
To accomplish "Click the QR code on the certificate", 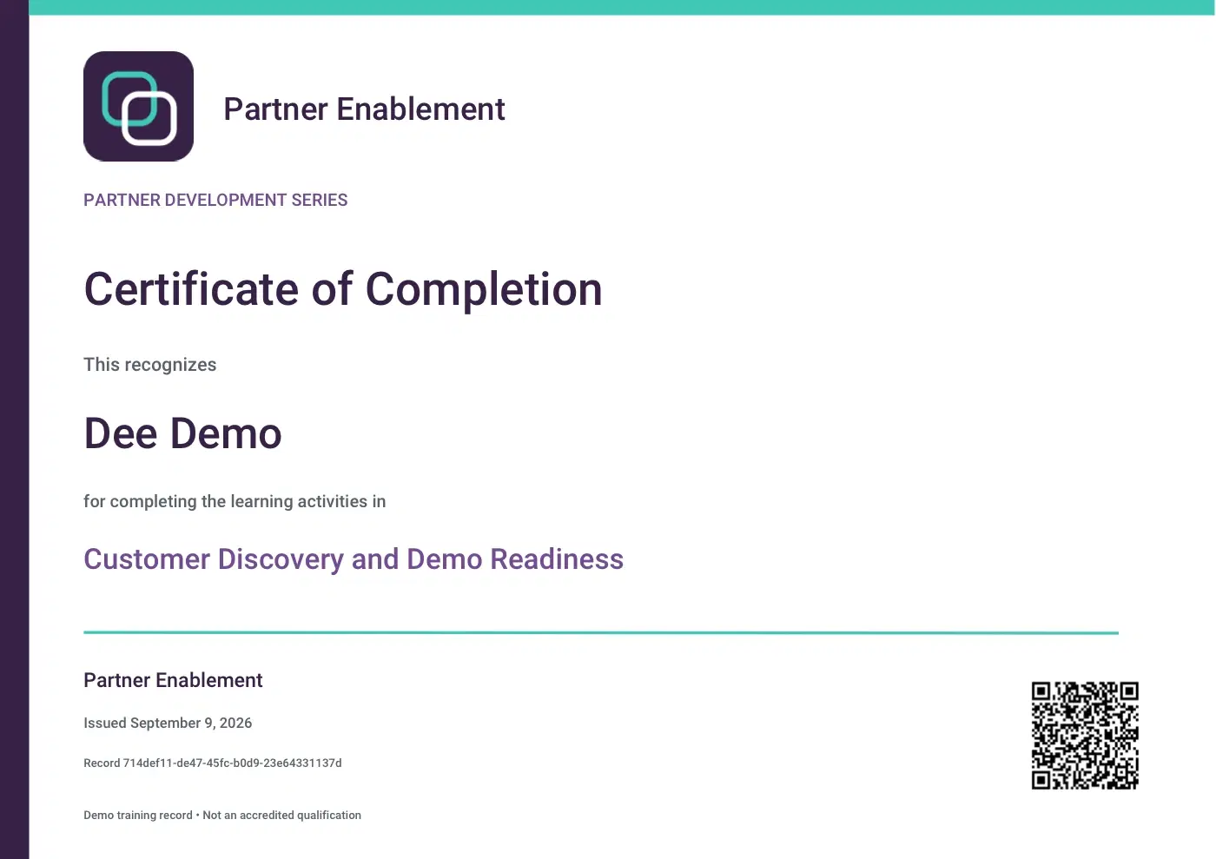I will point(1085,736).
